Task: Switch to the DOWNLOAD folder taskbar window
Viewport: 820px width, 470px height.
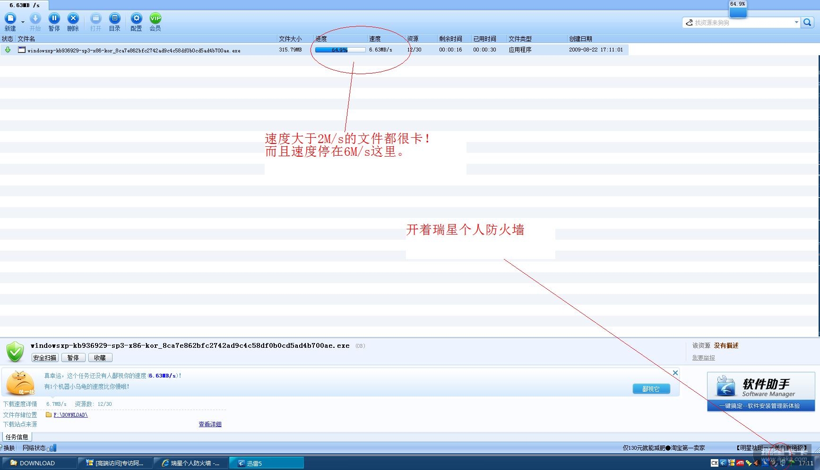Action: pyautogui.click(x=39, y=463)
